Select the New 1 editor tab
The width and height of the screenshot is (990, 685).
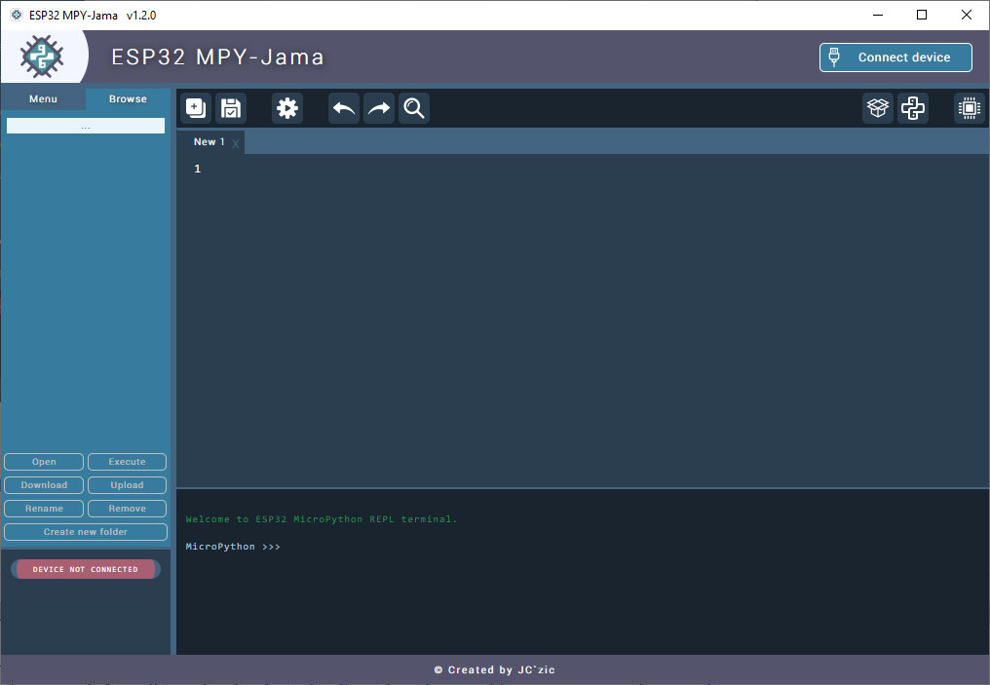(209, 142)
